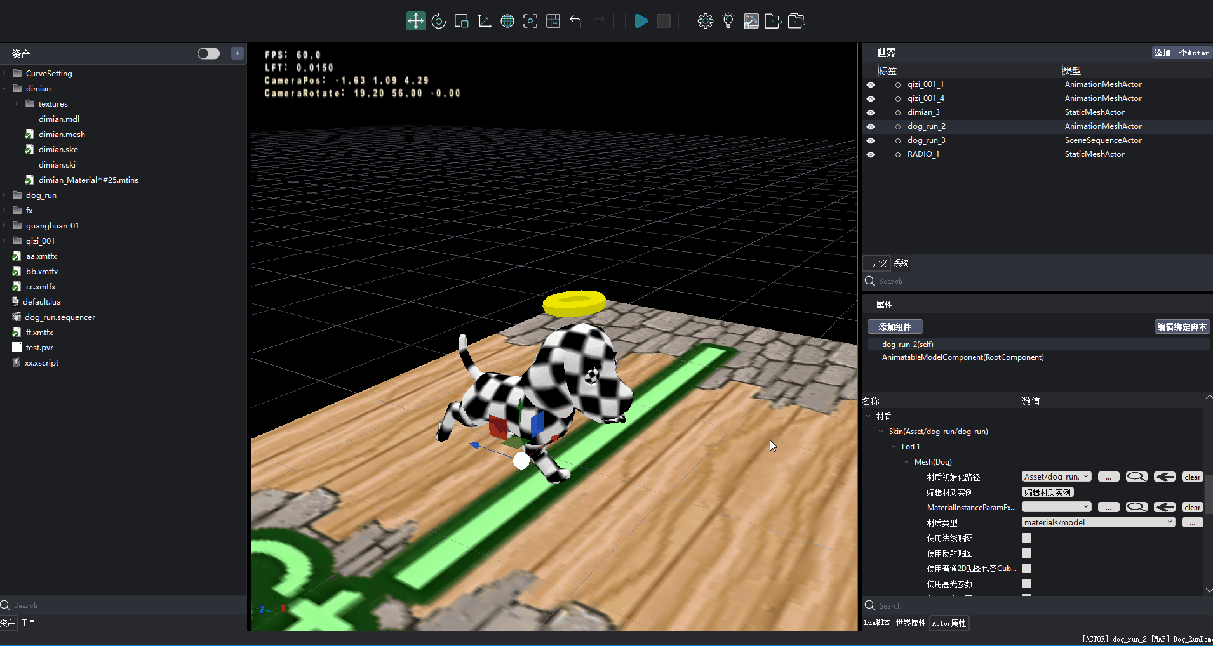Expand the textures subfolder
Screen dimensions: 1213x646
(x=17, y=104)
